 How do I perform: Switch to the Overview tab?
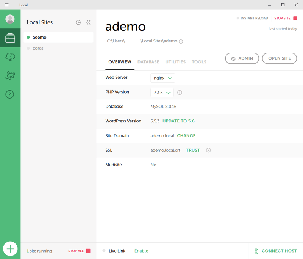click(x=120, y=62)
